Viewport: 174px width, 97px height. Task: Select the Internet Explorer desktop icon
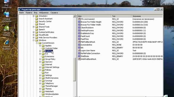coord(7,45)
